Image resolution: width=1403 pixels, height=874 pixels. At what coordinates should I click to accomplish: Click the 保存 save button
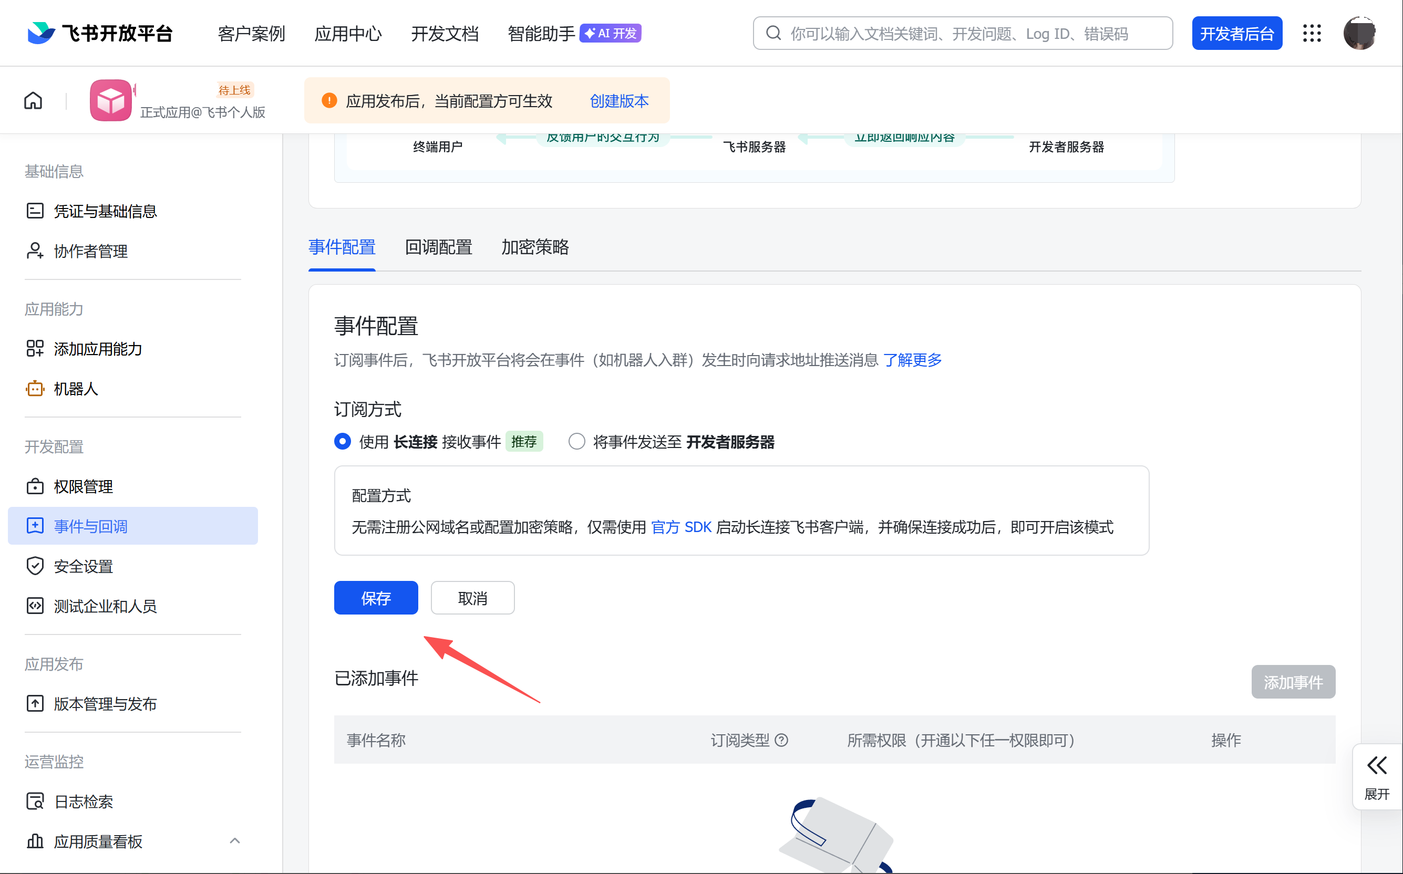pos(376,598)
